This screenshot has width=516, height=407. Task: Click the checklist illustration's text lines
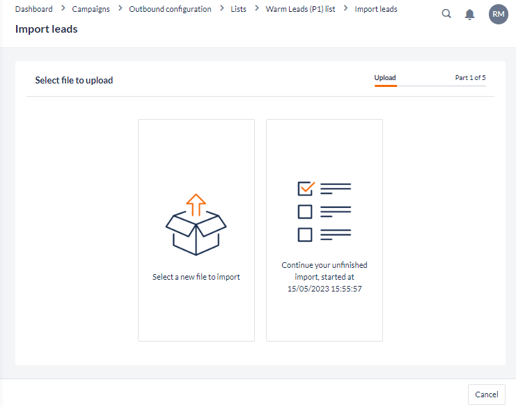coord(336,211)
